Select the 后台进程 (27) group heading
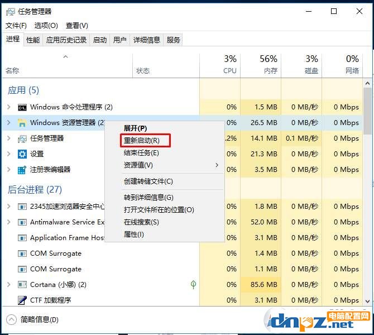This screenshot has height=335, width=374. point(35,190)
